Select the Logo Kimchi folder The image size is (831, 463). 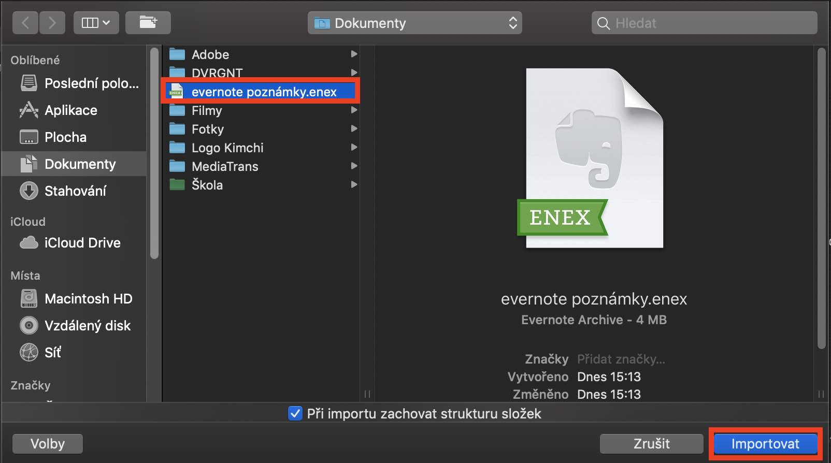tap(261, 148)
